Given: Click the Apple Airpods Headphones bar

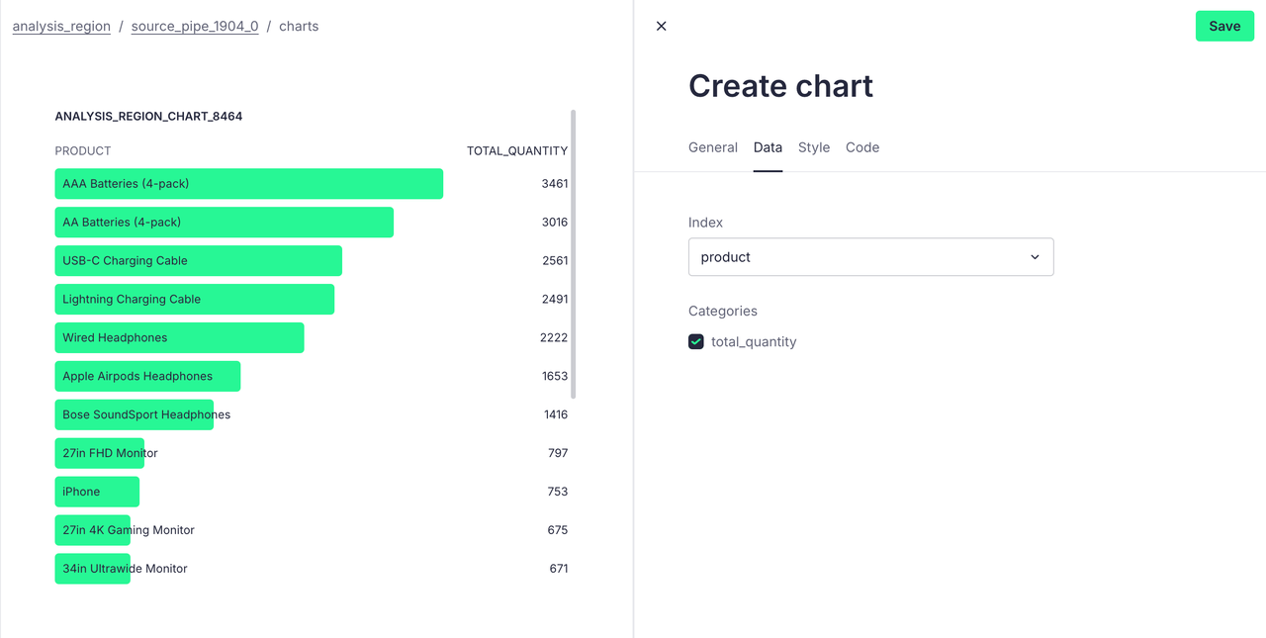Looking at the screenshot, I should (x=147, y=377).
